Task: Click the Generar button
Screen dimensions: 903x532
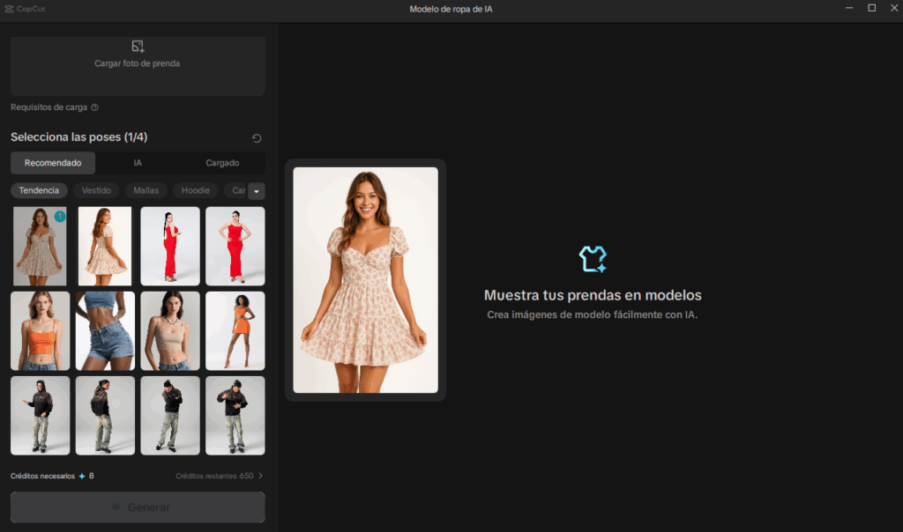Action: 138,507
